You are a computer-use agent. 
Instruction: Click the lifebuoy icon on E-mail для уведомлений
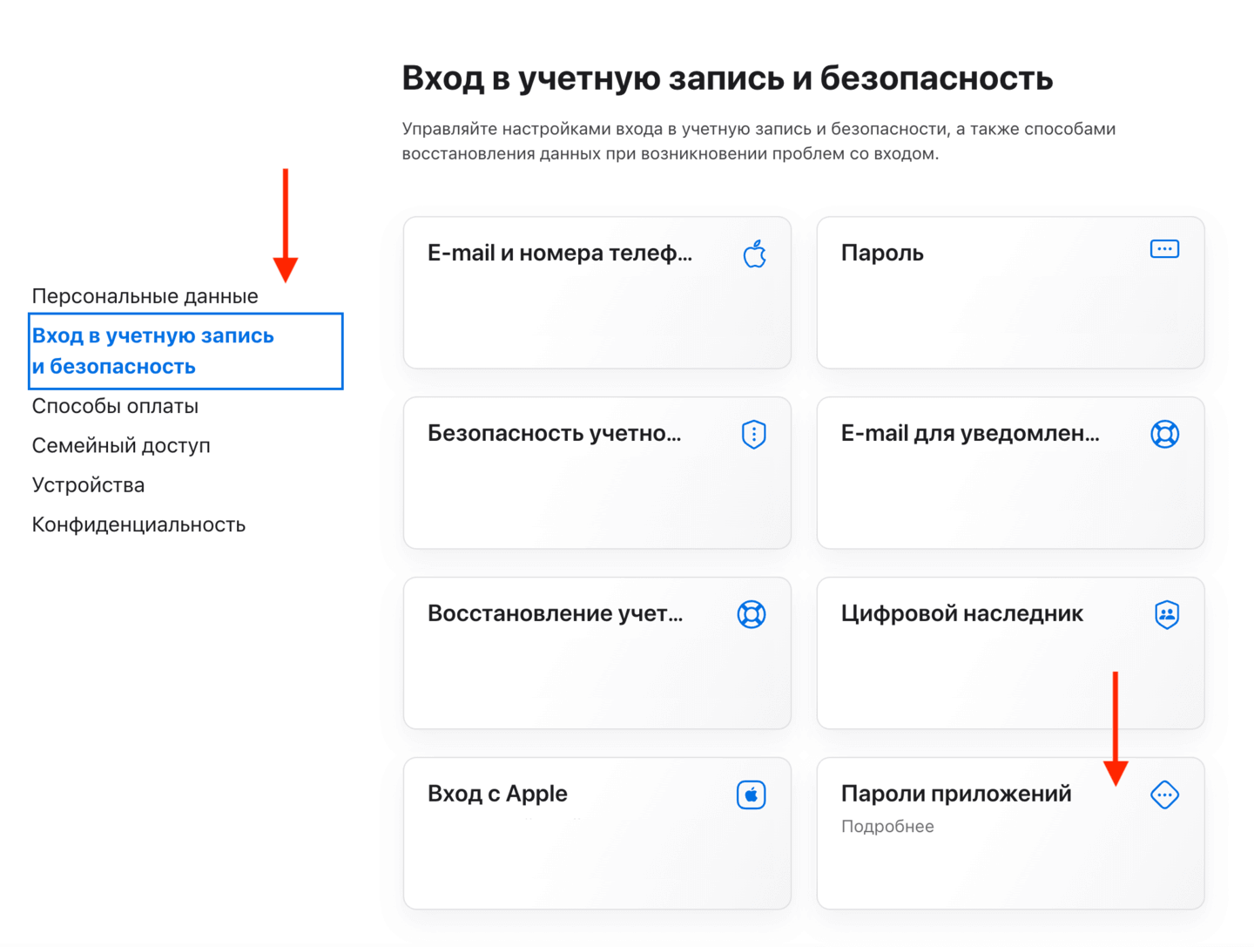click(1164, 433)
